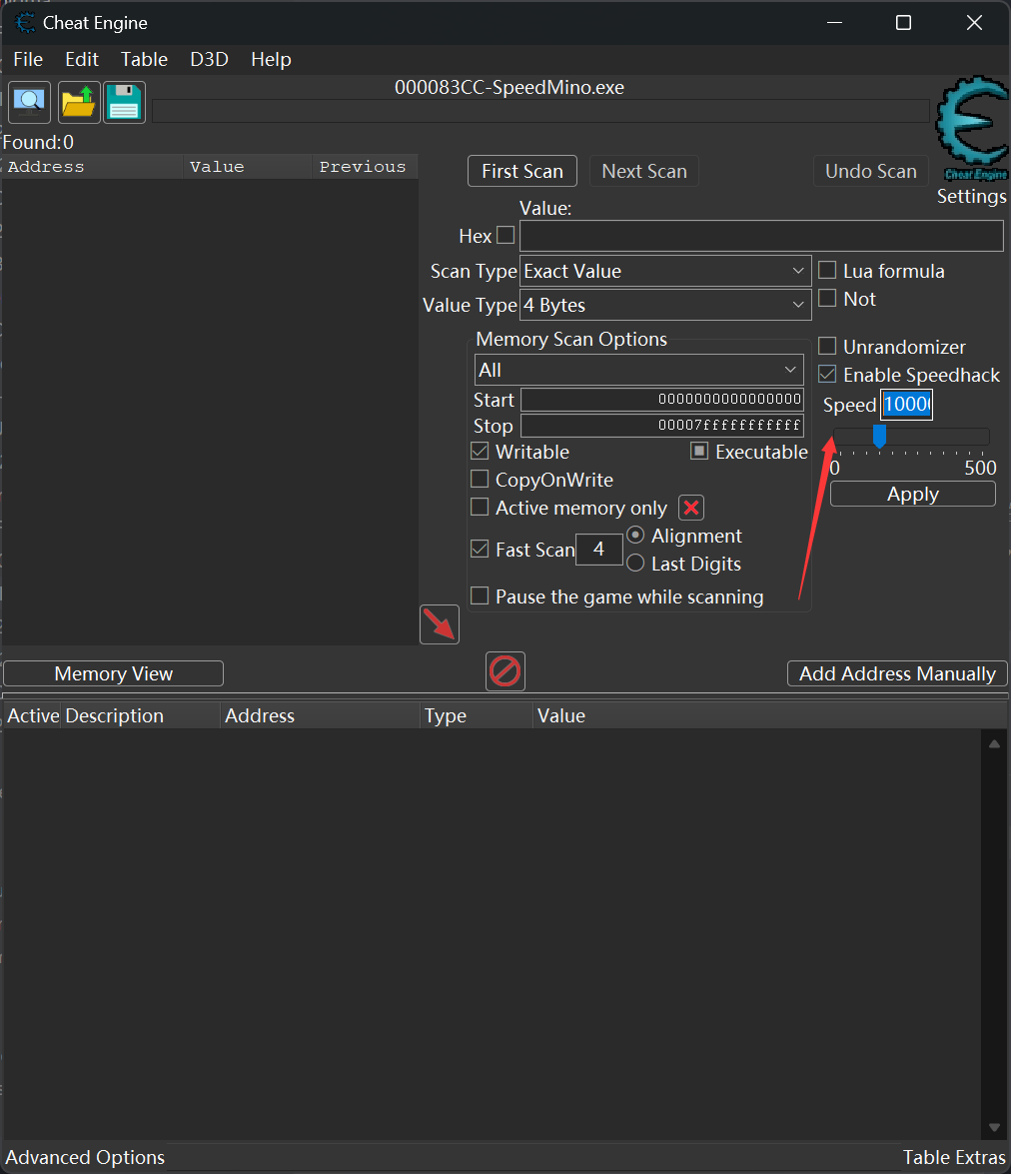
Task: Click Address column header in cheat table
Action: coord(321,715)
